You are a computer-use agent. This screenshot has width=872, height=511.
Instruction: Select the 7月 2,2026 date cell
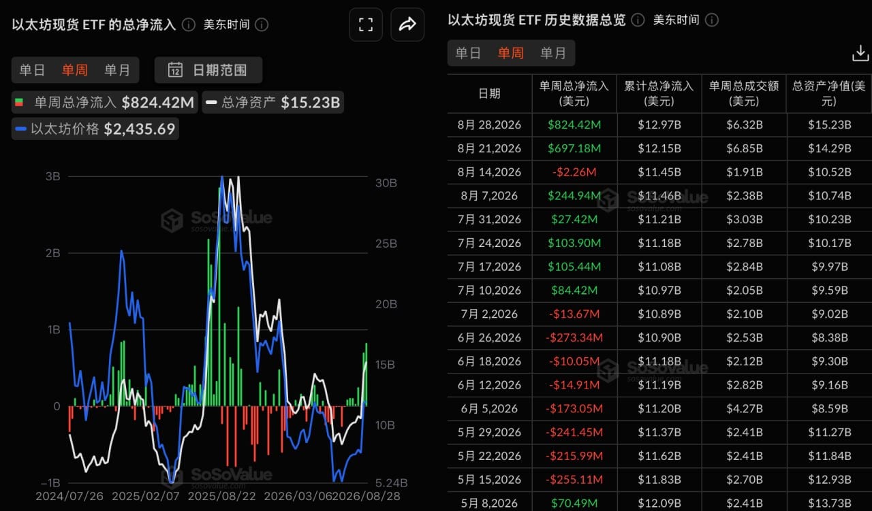click(489, 314)
